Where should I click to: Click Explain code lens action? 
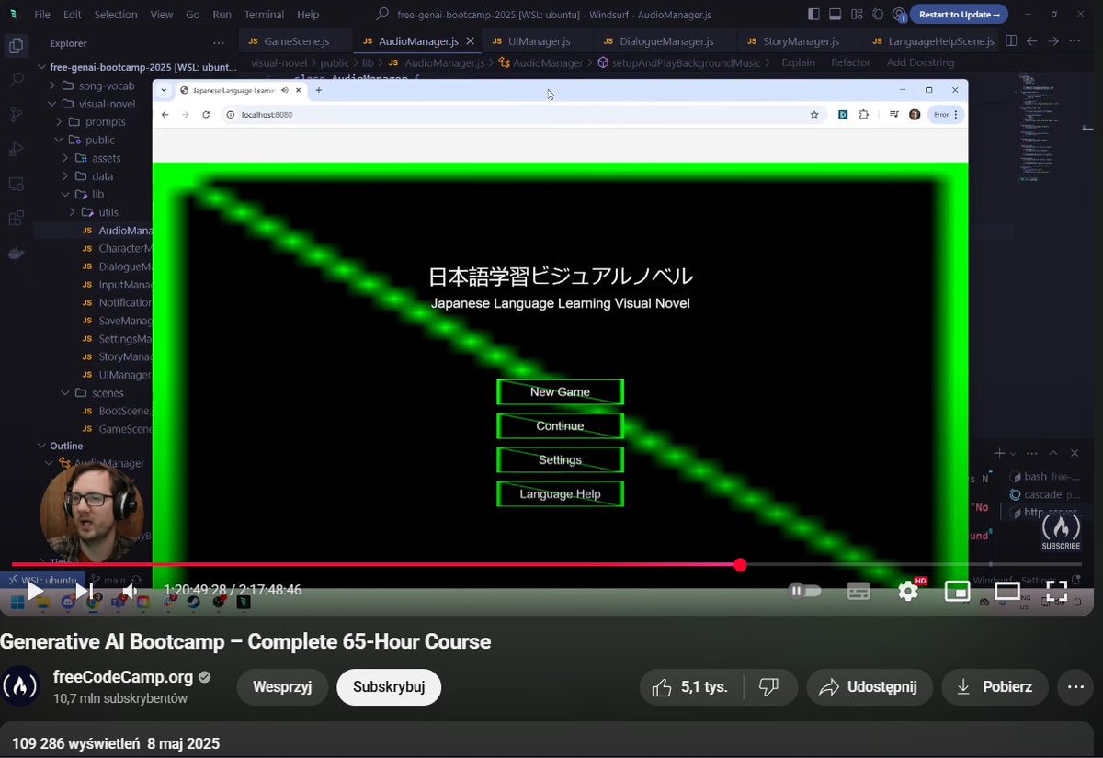click(798, 62)
